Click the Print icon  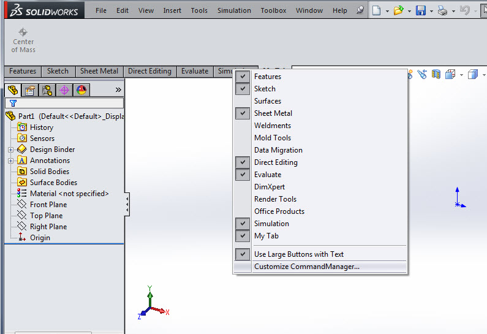(x=442, y=10)
